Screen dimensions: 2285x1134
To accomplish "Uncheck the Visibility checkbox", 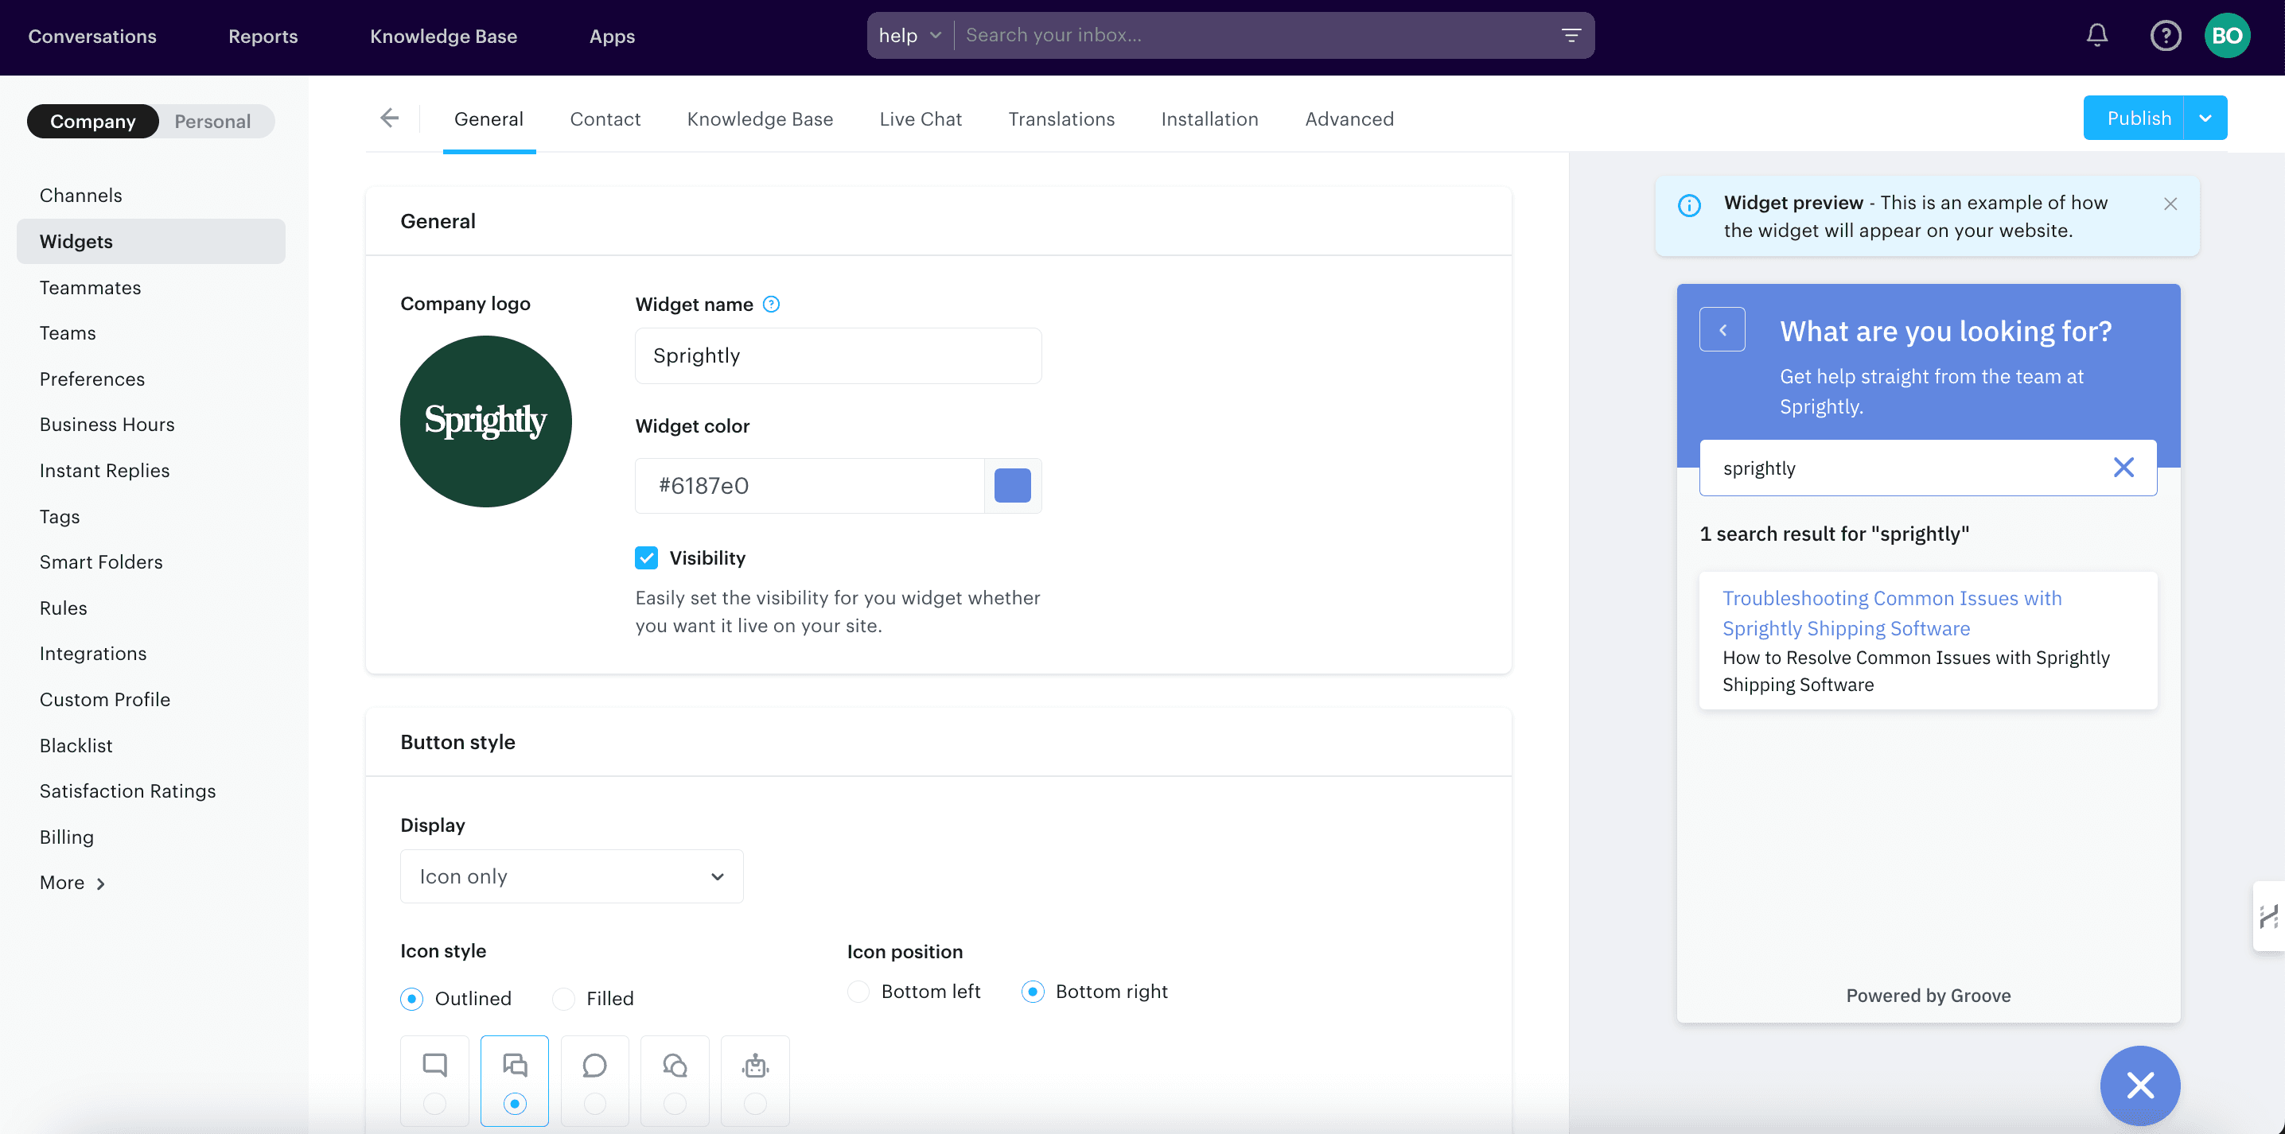I will [646, 557].
